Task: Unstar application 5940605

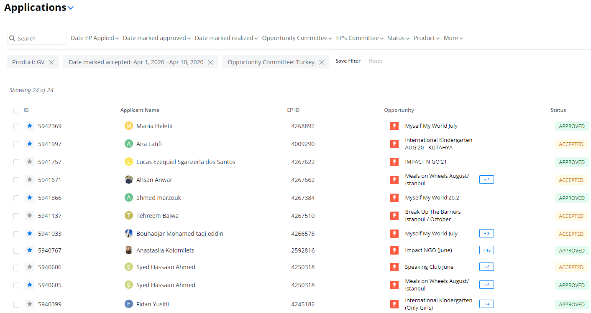Action: 30,285
